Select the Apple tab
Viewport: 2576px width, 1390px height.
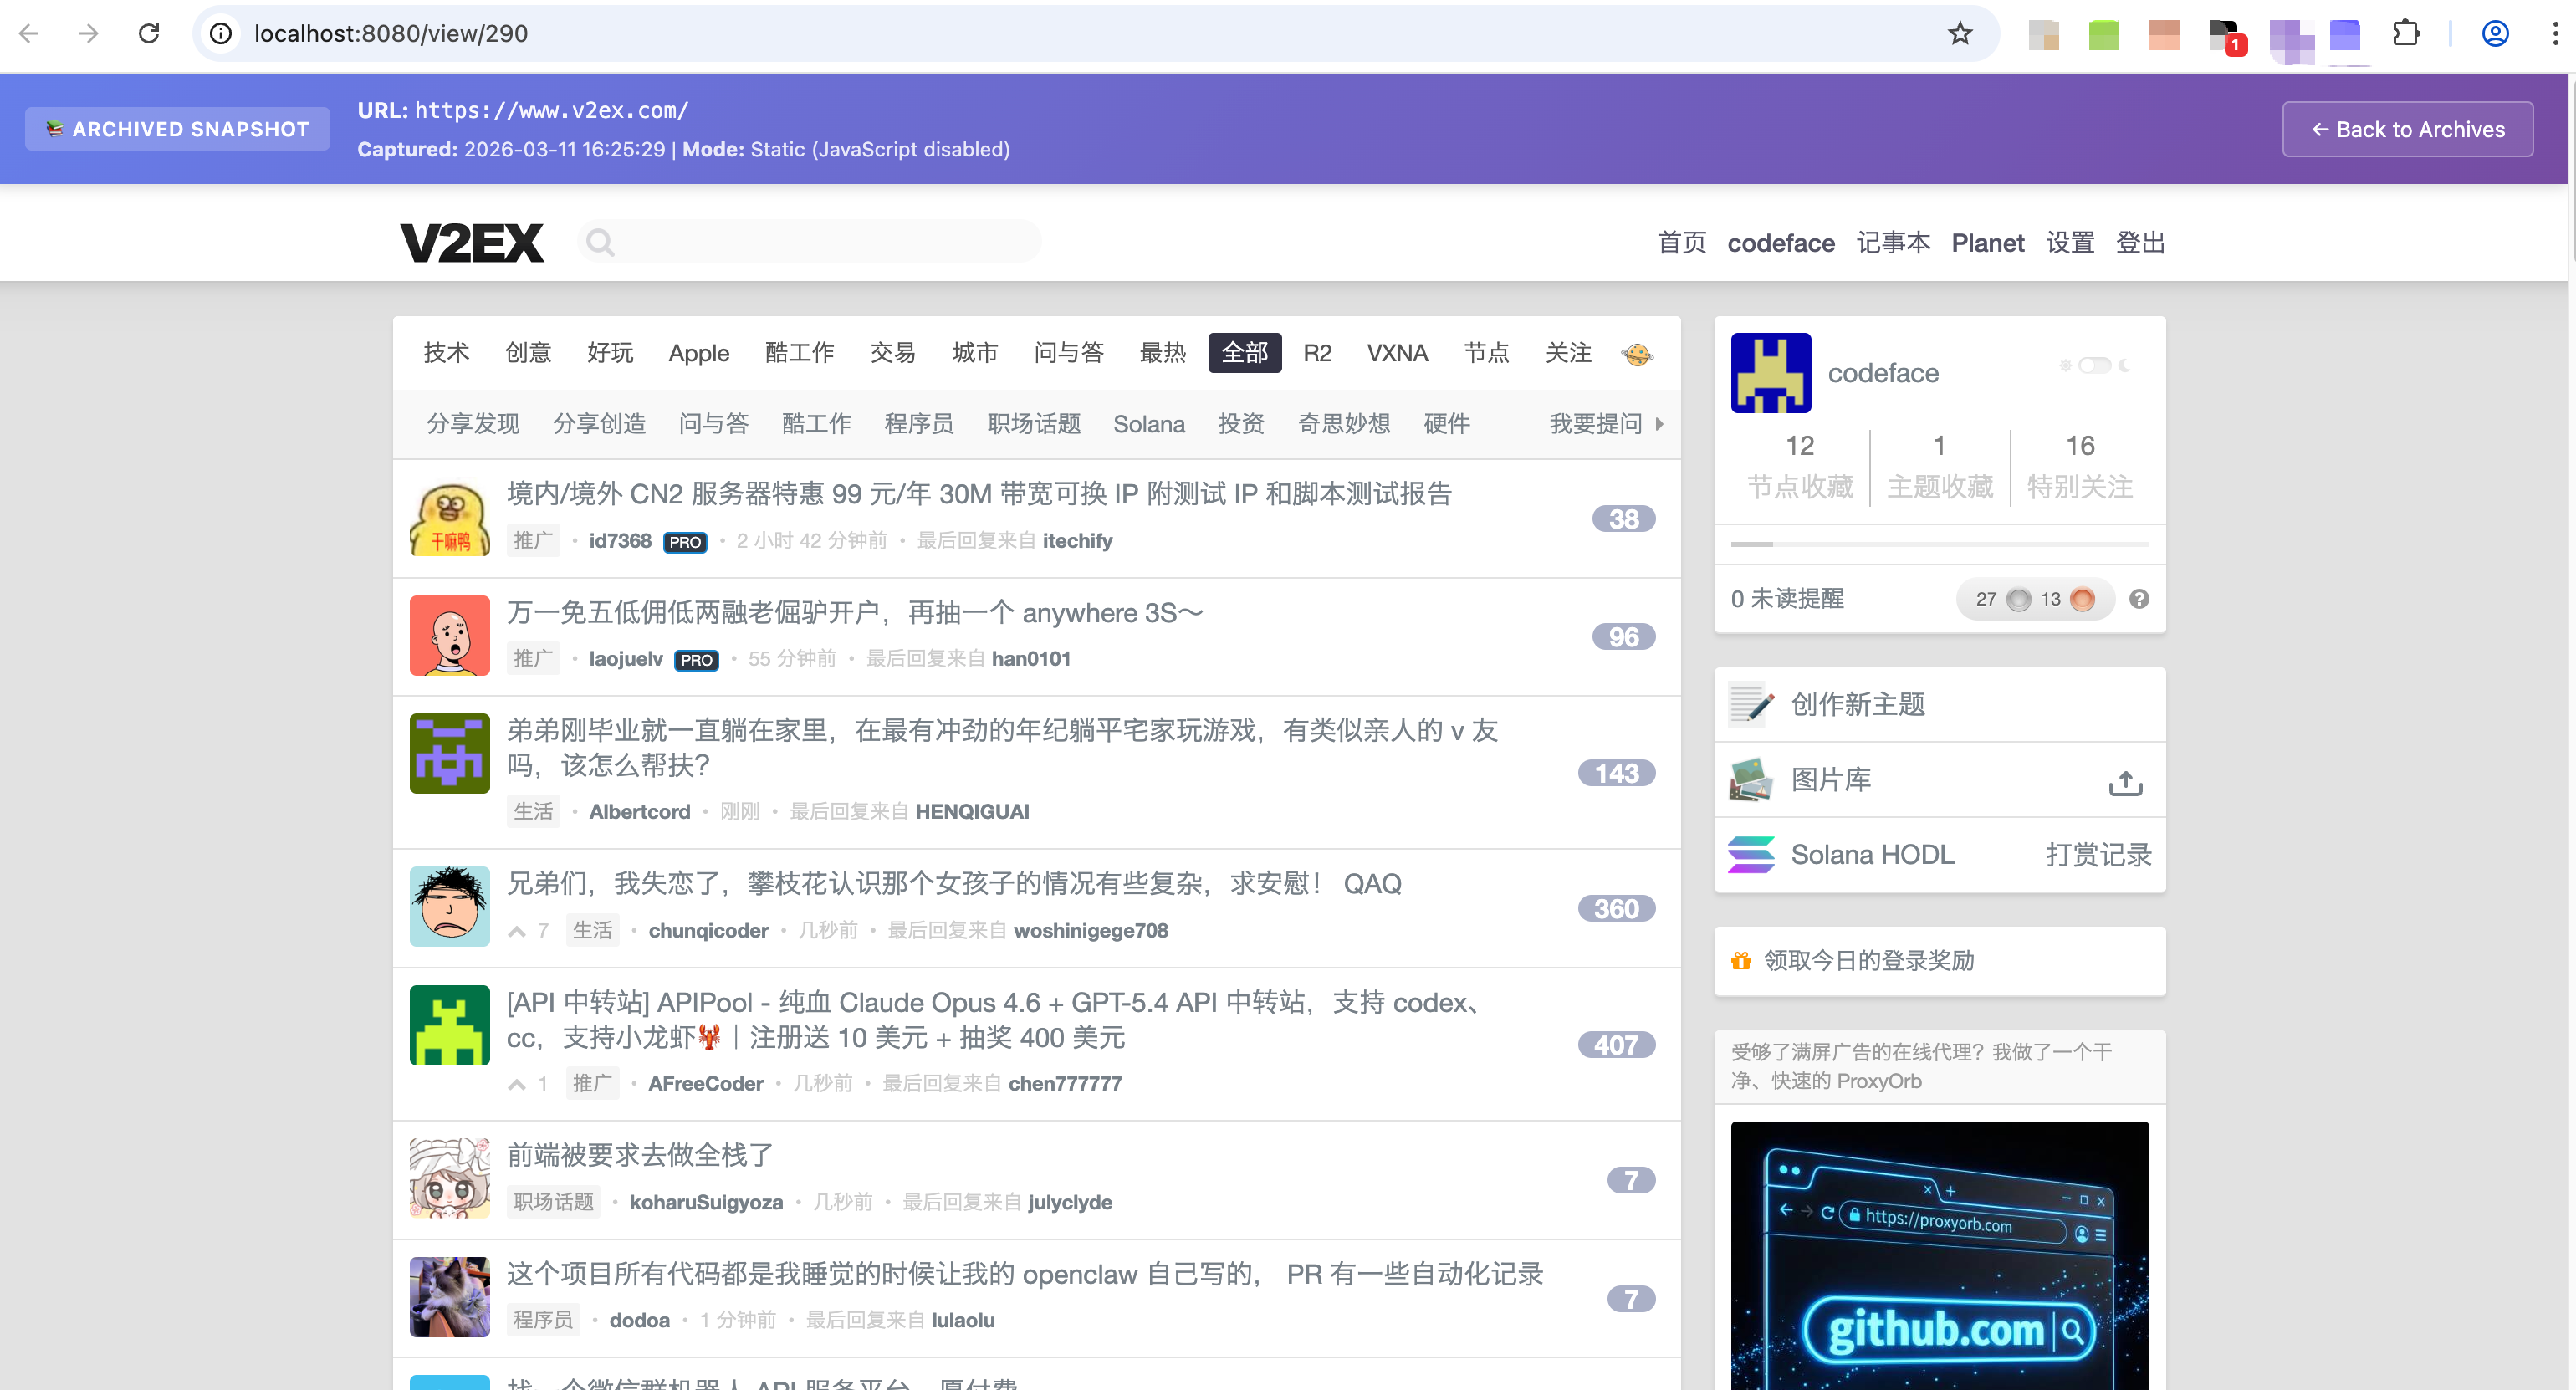point(698,353)
